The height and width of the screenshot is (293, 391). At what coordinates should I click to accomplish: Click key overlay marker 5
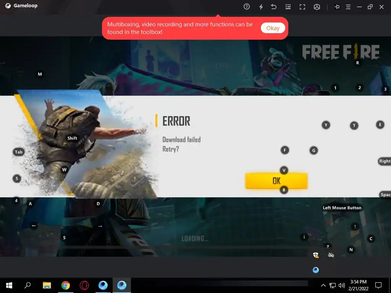pos(17,179)
